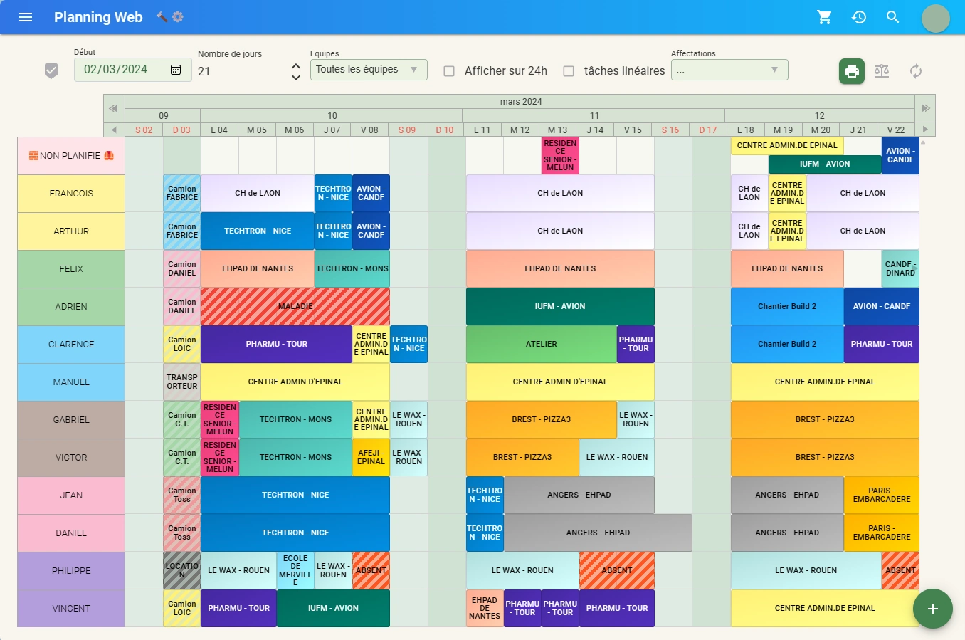The image size is (965, 640).
Task: Select the L 04 day column
Action: click(219, 130)
